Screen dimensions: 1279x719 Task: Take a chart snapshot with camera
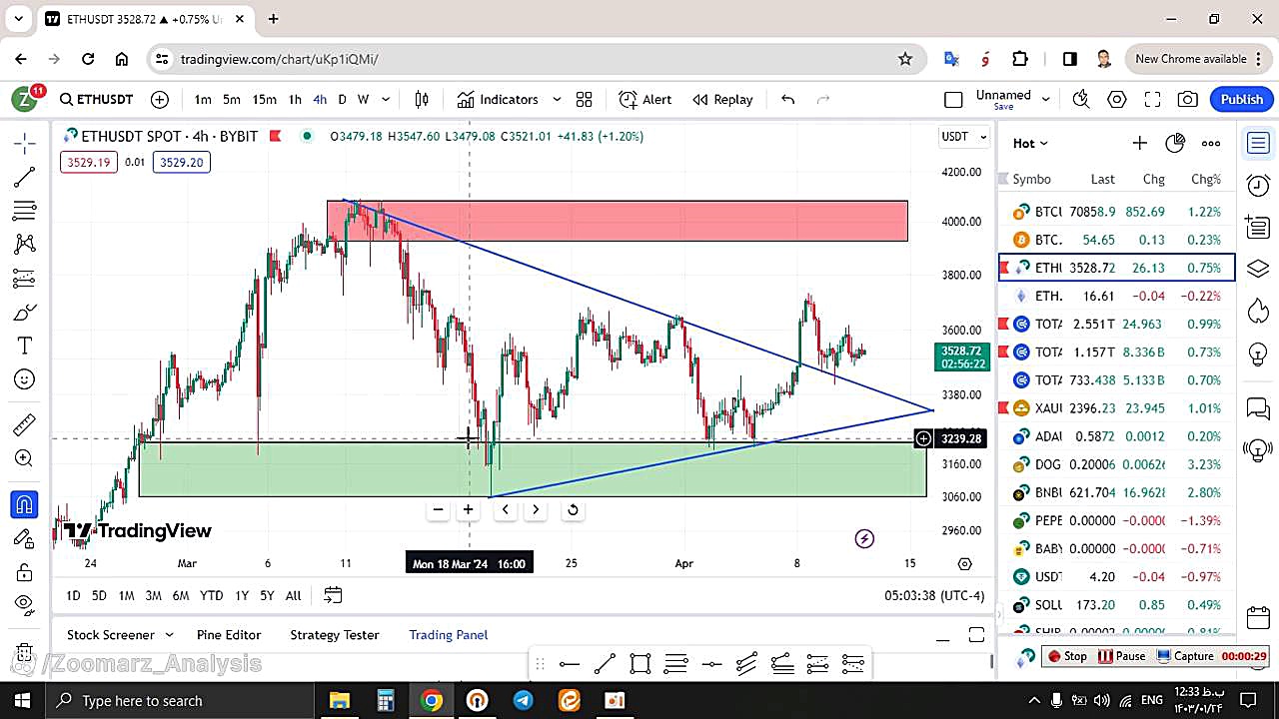click(x=1188, y=99)
